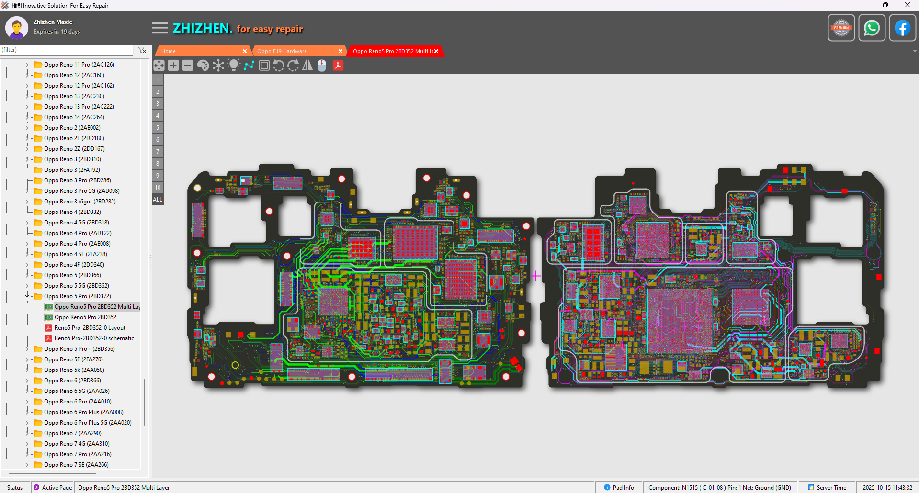Click the Component N1515 pad info text
Image resolution: width=919 pixels, height=493 pixels.
[720, 487]
